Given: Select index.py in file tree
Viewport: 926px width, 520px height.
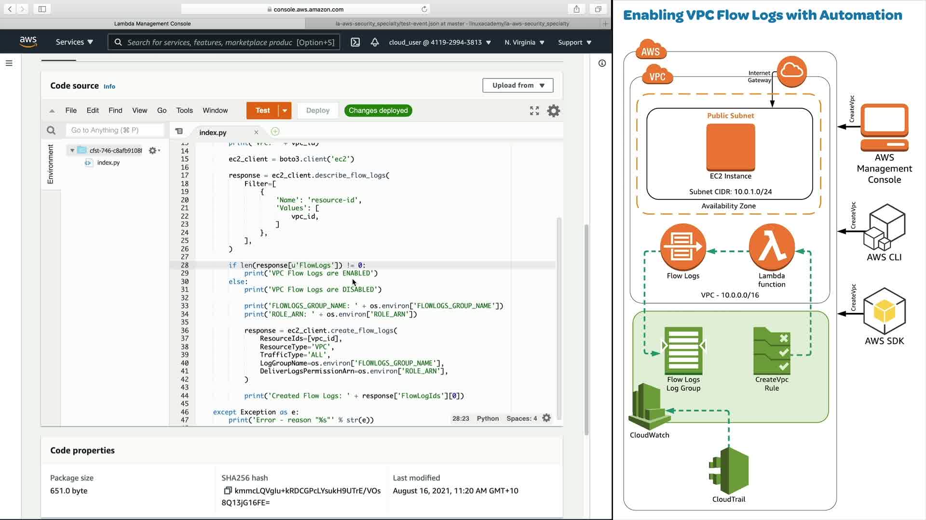Looking at the screenshot, I should (x=108, y=163).
